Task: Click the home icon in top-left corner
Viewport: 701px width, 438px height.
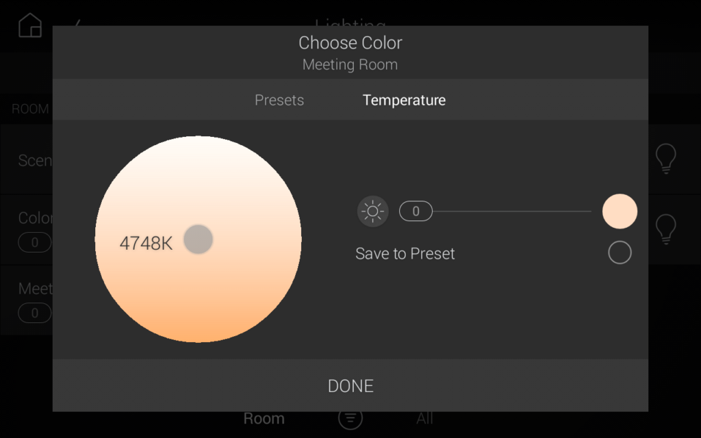Action: [30, 25]
